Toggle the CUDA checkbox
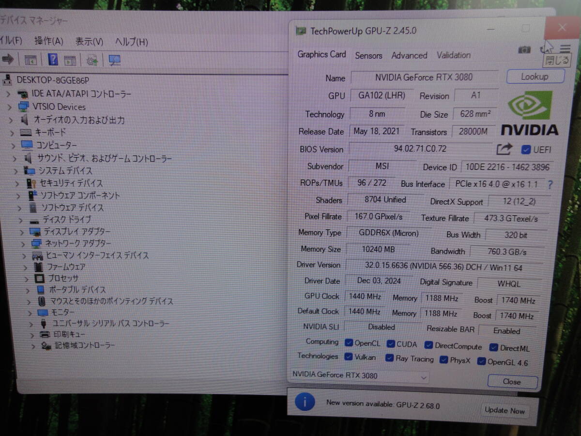The width and height of the screenshot is (581, 436). tap(391, 344)
